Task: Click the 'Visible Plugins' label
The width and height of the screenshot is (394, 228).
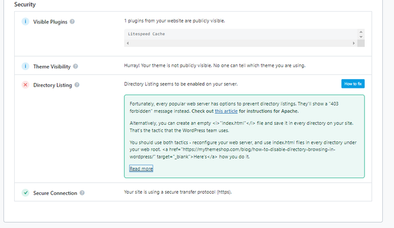Action: tap(50, 22)
